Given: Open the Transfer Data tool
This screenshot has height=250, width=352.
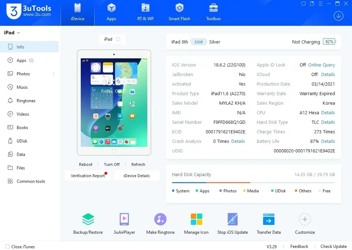Looking at the screenshot, I should coord(269,219).
